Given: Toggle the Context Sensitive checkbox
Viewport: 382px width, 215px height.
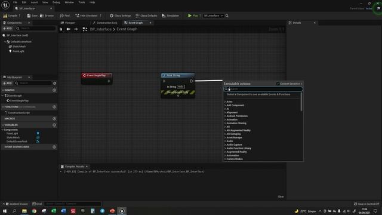Looking at the screenshot, I should point(278,84).
